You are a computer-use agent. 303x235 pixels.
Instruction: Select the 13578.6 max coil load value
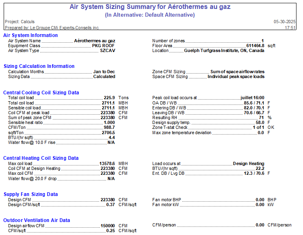tap(107, 163)
